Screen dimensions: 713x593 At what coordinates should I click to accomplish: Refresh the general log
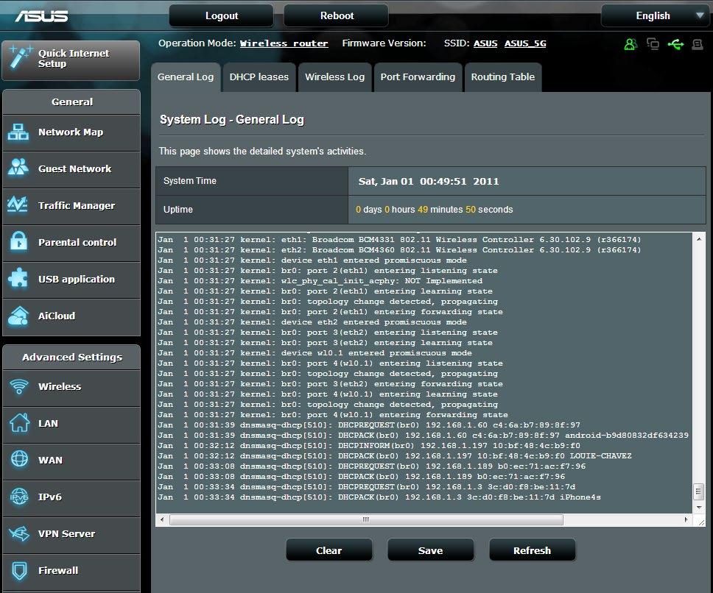tap(532, 550)
